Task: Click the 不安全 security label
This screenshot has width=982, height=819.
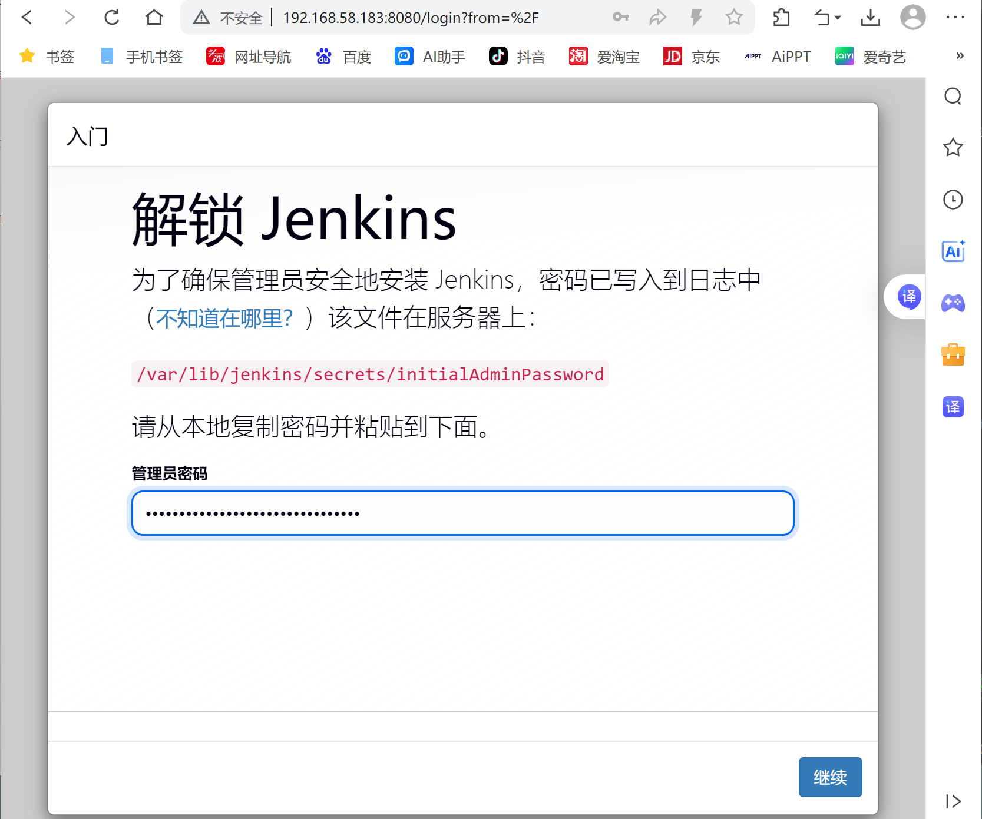Action: (241, 18)
